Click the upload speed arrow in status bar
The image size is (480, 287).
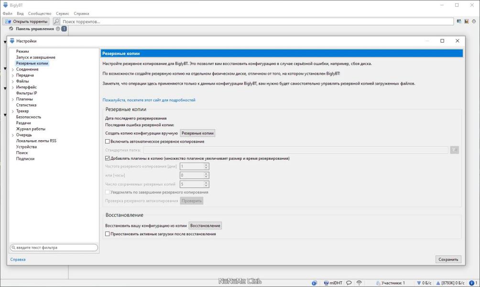coord(438,283)
